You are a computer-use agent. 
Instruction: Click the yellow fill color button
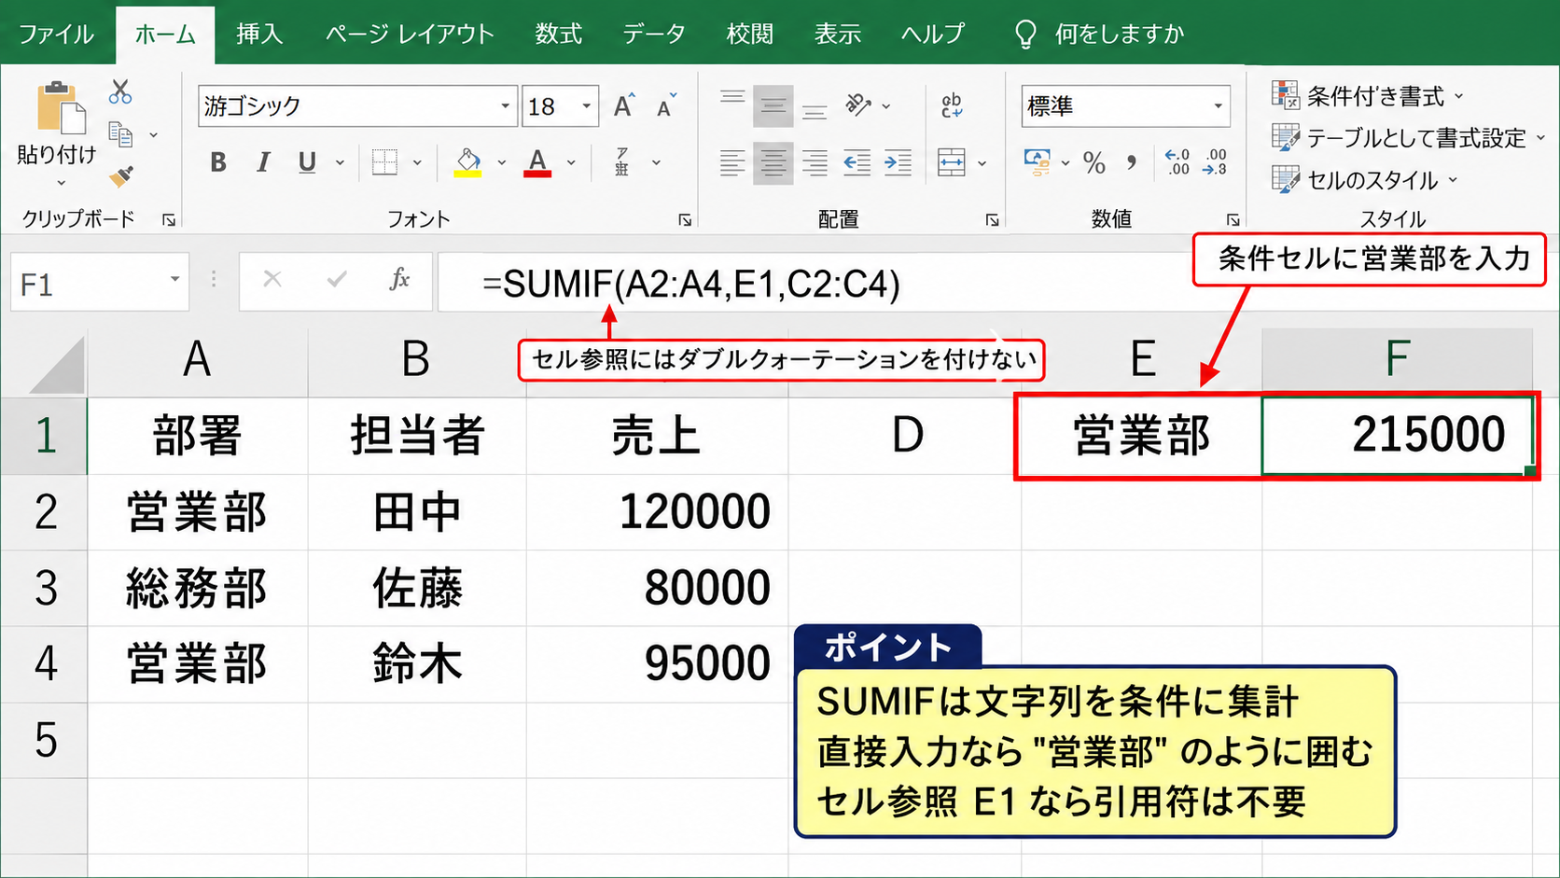coord(467,162)
